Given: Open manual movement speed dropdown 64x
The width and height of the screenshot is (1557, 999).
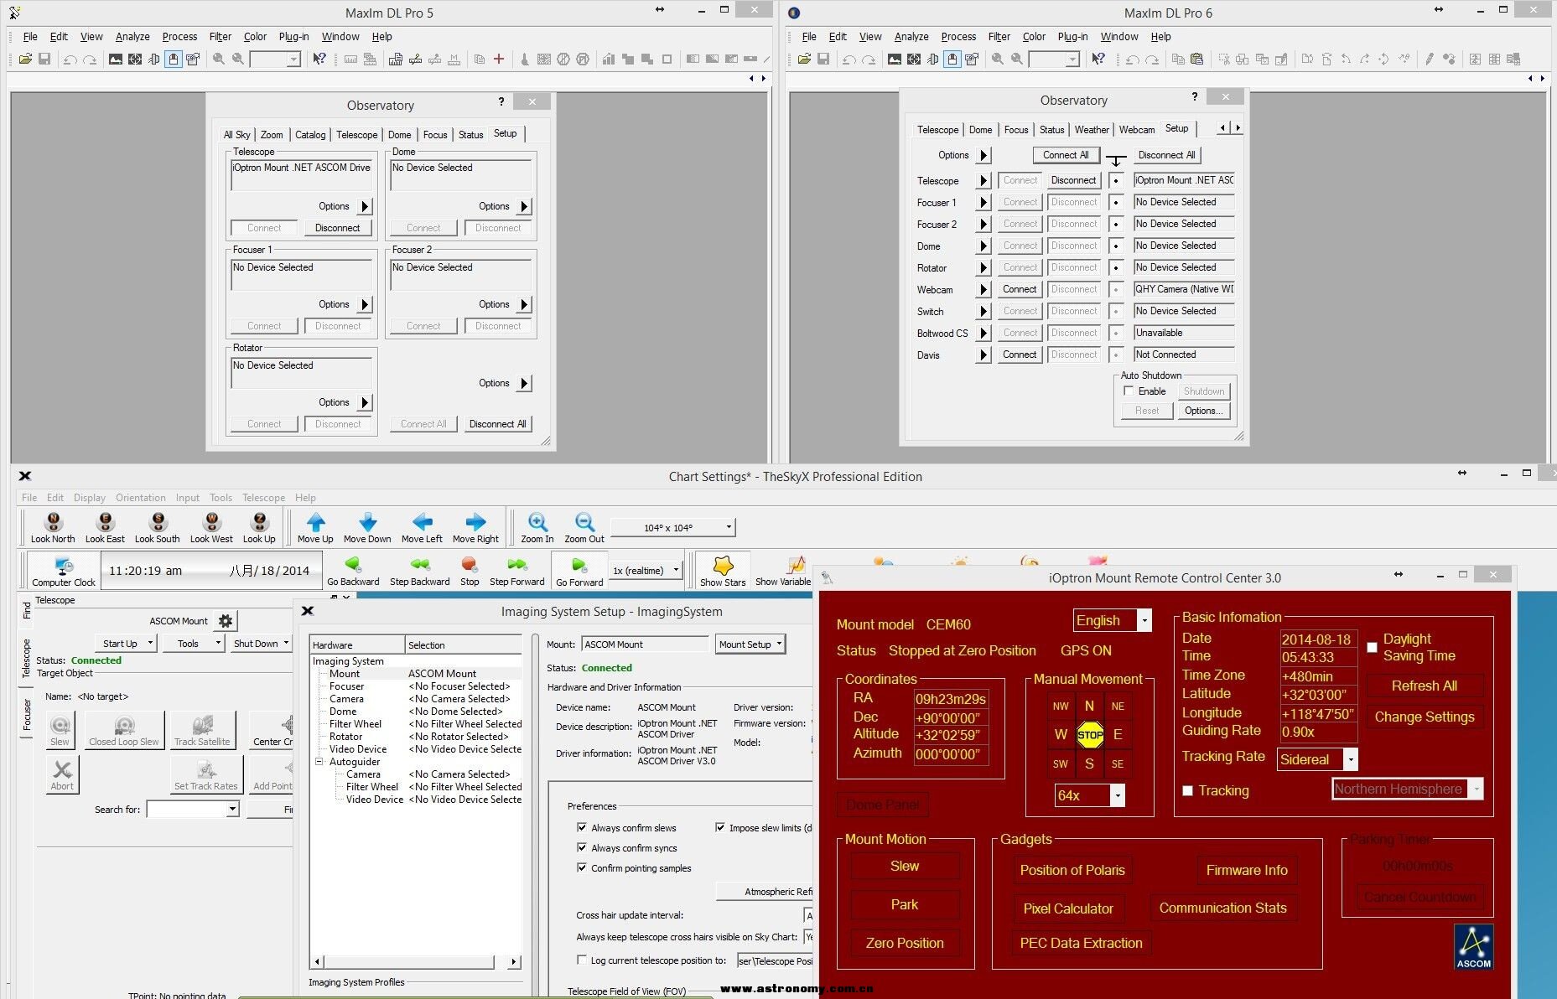Looking at the screenshot, I should point(1117,795).
